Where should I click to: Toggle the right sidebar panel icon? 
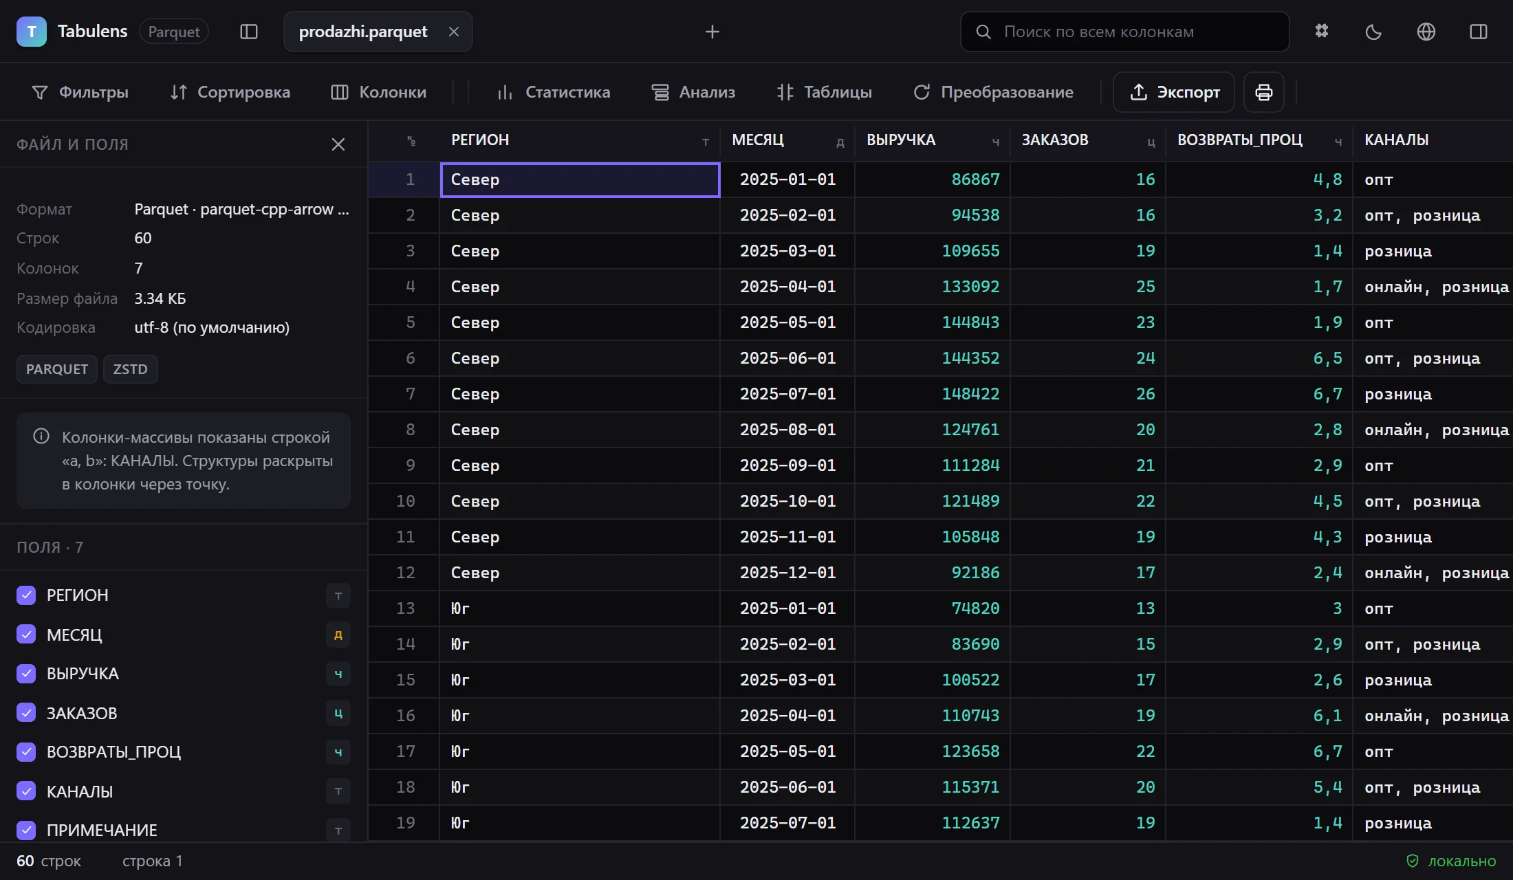pyautogui.click(x=1479, y=32)
